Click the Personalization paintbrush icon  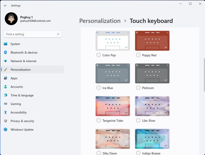click(x=6, y=69)
